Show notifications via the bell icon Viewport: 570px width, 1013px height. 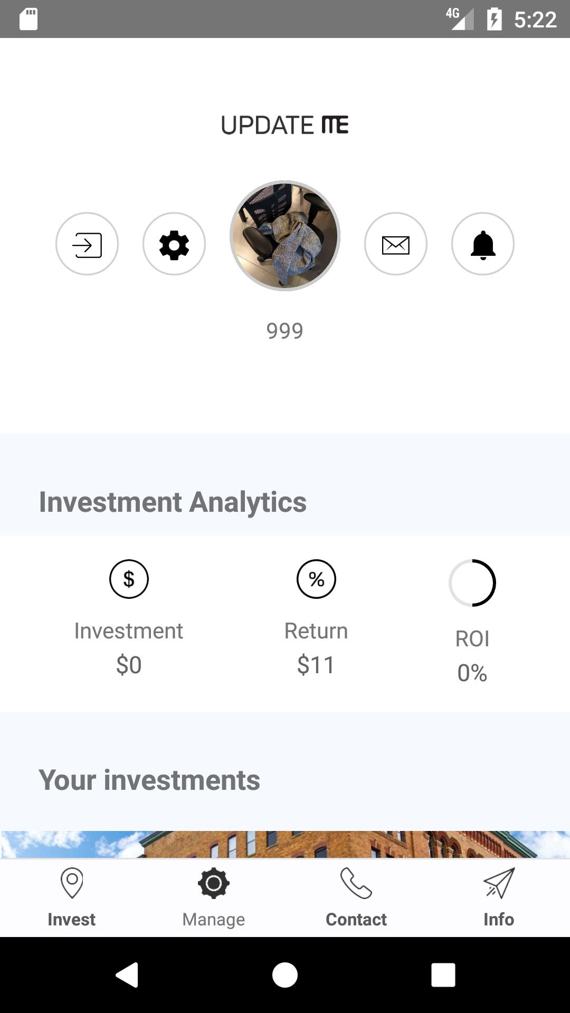point(483,244)
